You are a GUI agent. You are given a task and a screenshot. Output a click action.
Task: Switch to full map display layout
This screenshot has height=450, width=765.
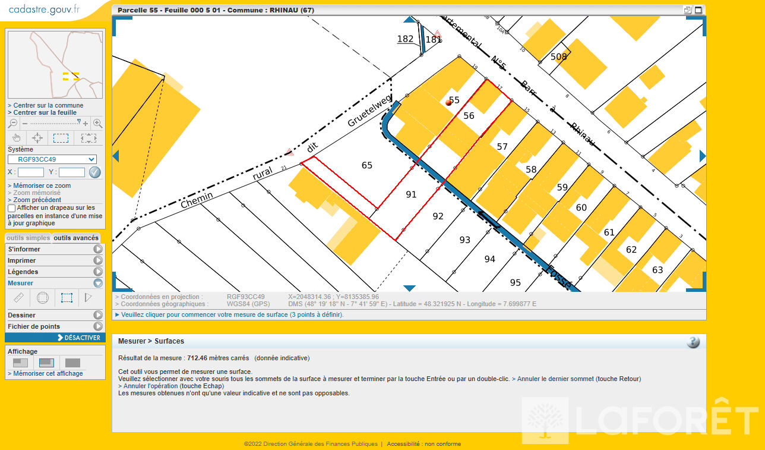coord(72,363)
